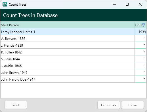The height and width of the screenshot is (112, 147).
Task: Select the K. Fuller-1842 row
Action: click(x=73, y=52)
